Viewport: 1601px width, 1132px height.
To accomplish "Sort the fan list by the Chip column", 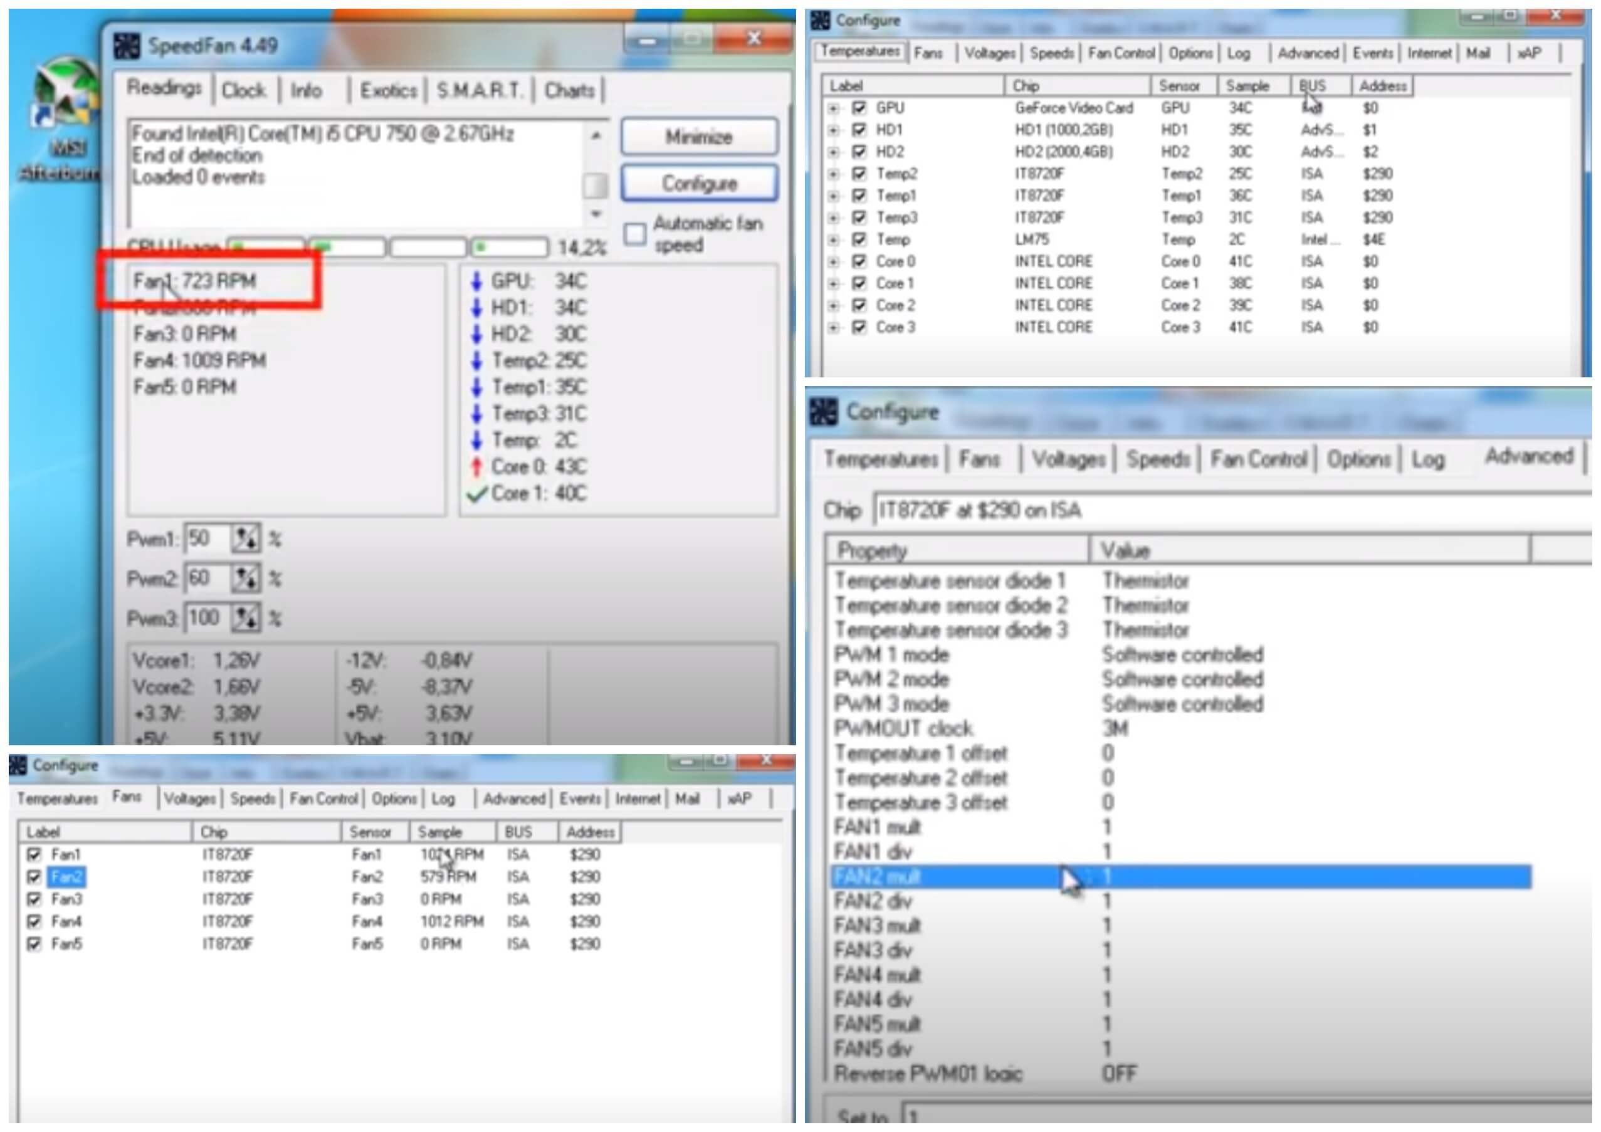I will (x=266, y=832).
